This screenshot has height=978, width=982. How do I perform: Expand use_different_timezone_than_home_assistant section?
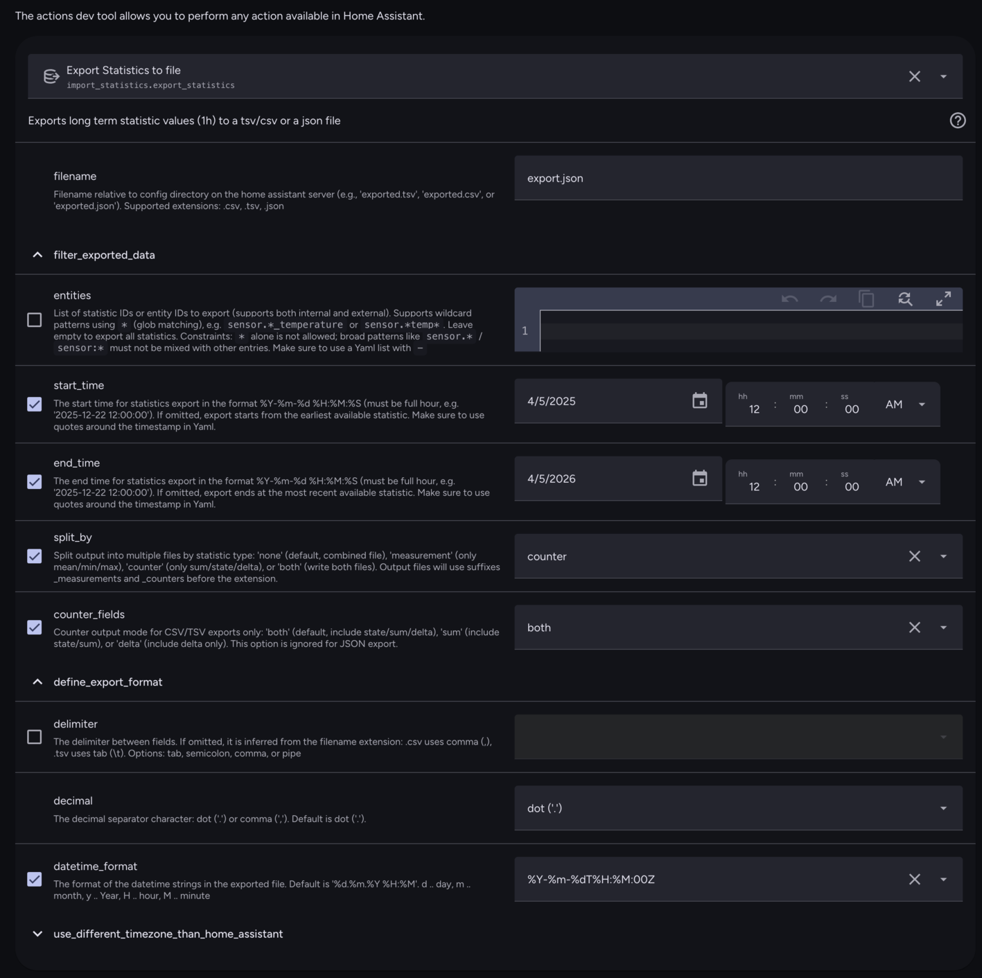coord(38,934)
